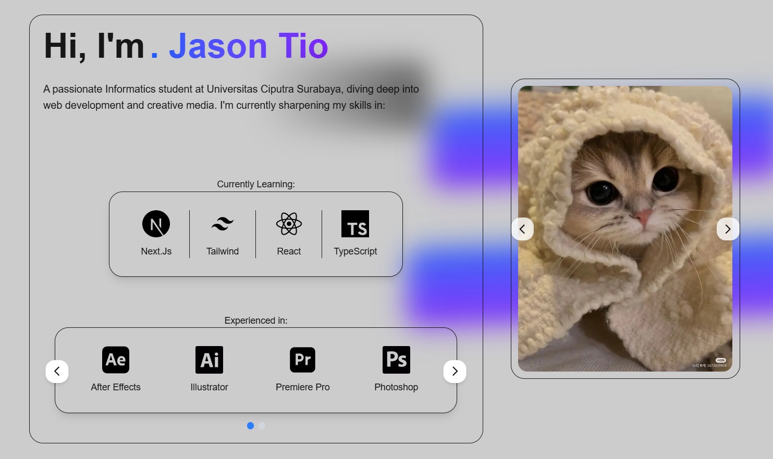
Task: Click the TypeScript TS logo icon
Action: click(x=355, y=224)
